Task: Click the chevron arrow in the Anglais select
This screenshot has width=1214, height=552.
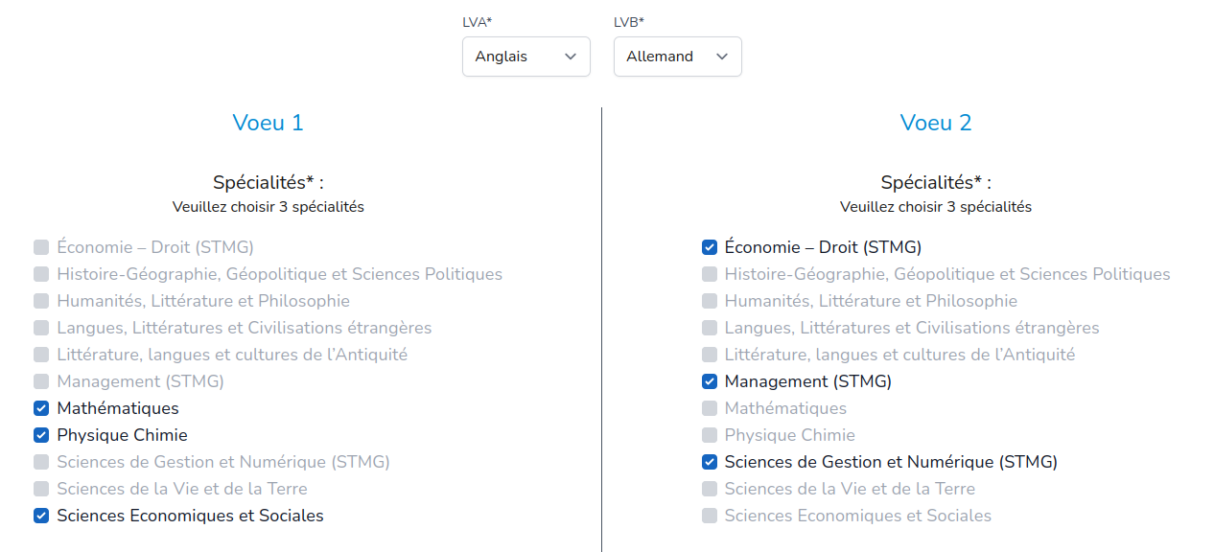Action: pos(571,57)
